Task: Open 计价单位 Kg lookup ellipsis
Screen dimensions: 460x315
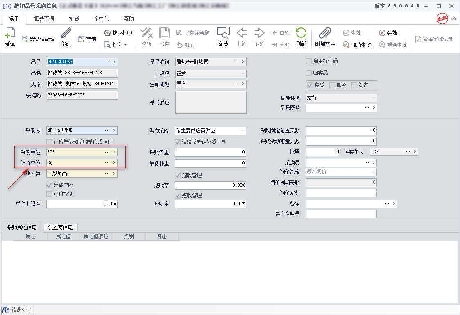Action: click(x=107, y=162)
